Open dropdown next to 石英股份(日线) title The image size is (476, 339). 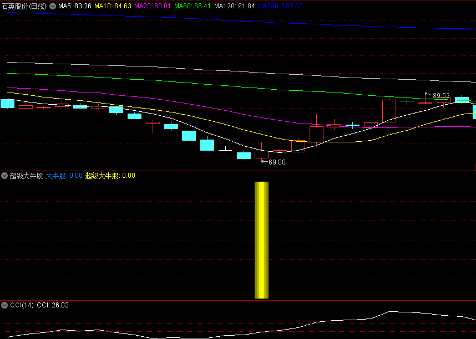[53, 6]
